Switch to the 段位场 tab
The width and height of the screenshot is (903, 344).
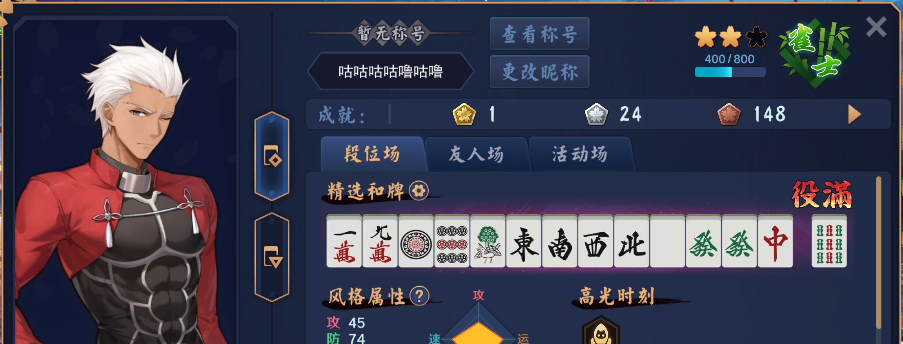372,154
